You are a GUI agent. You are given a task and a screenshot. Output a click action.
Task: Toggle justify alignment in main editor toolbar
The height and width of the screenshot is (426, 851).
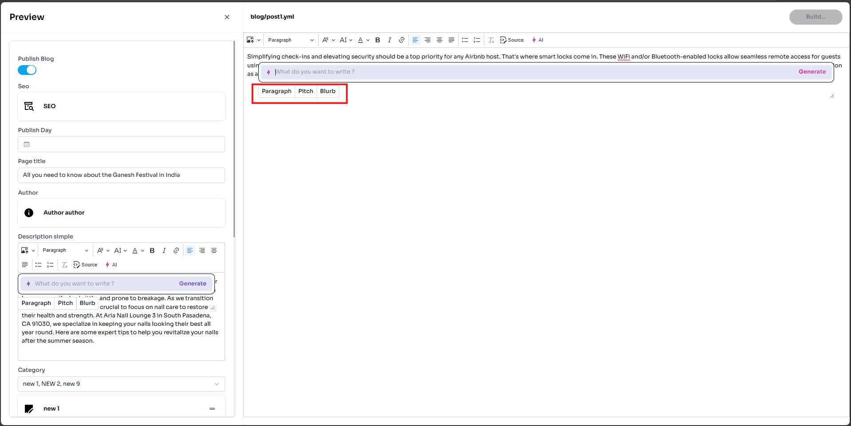451,40
